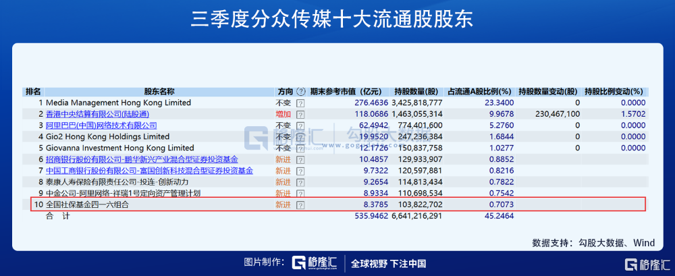Open 中国工商银行-富国创新科技混合型基金 link
This screenshot has height=276, width=675.
coord(149,171)
